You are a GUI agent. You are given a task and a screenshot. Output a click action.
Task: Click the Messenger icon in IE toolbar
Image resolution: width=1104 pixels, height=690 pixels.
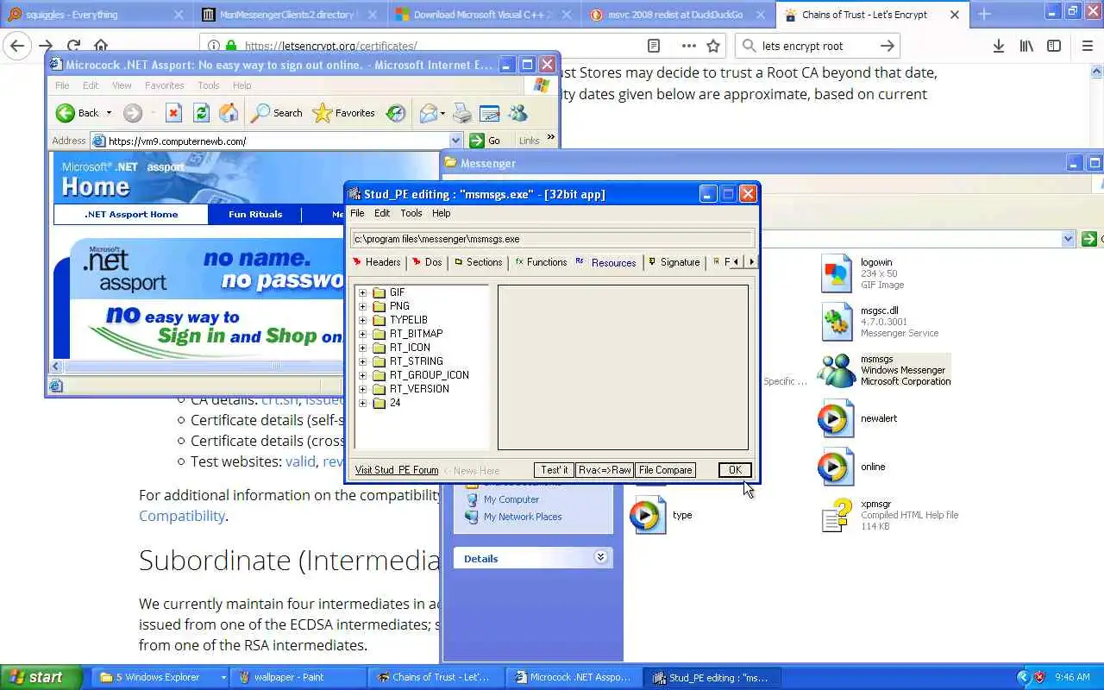coord(518,113)
